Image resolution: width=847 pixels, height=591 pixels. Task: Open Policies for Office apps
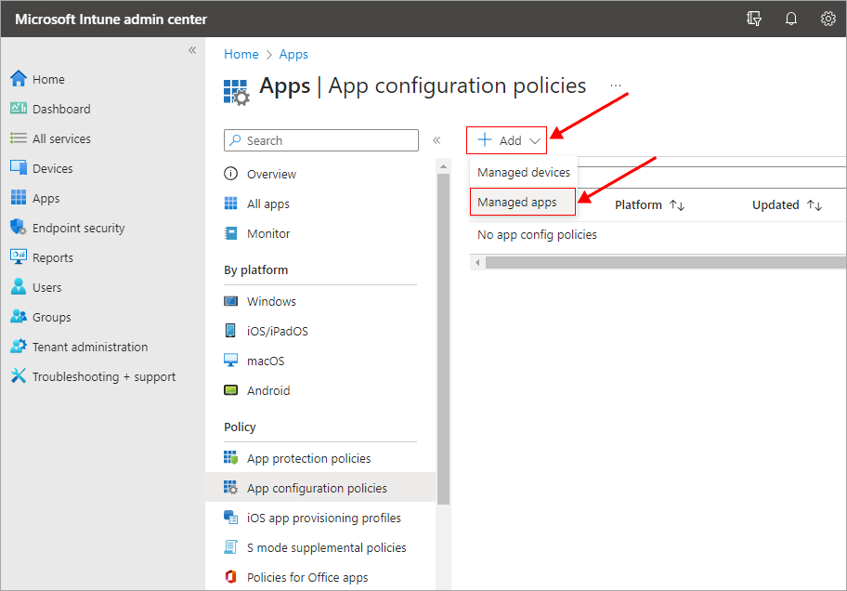pos(307,577)
